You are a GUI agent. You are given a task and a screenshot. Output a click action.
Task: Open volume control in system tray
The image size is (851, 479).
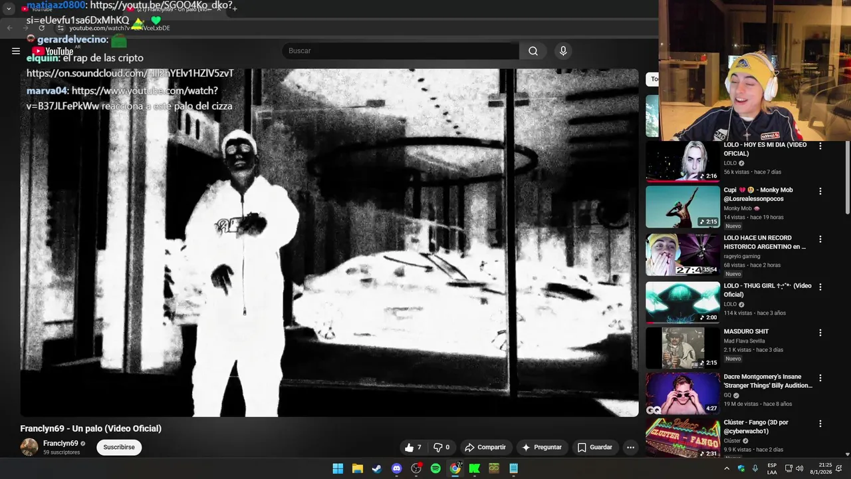pos(800,468)
